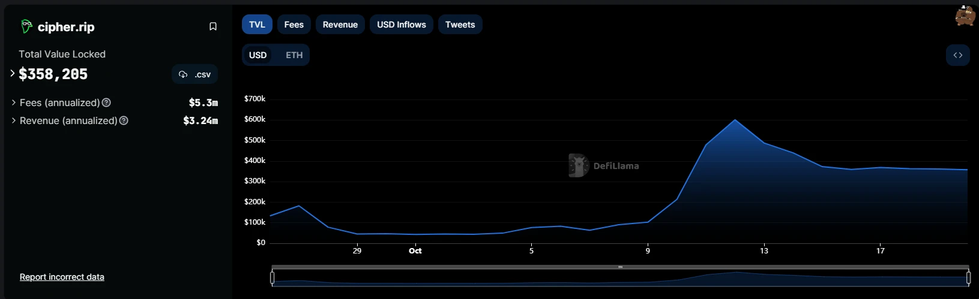Click the help icon next to Fees (annualized)

pyautogui.click(x=106, y=103)
